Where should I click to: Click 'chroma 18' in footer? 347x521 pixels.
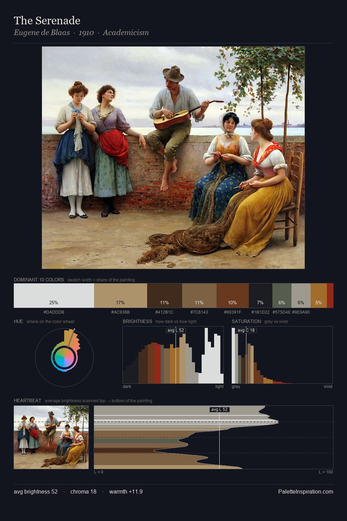[x=83, y=491]
